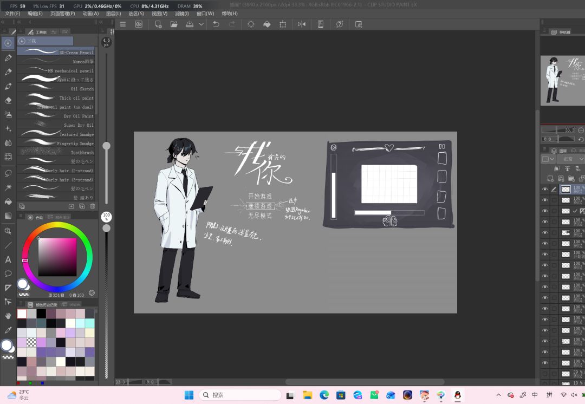Open the 文件(F) menu
Screen dimensions: 585x404
tap(12, 14)
